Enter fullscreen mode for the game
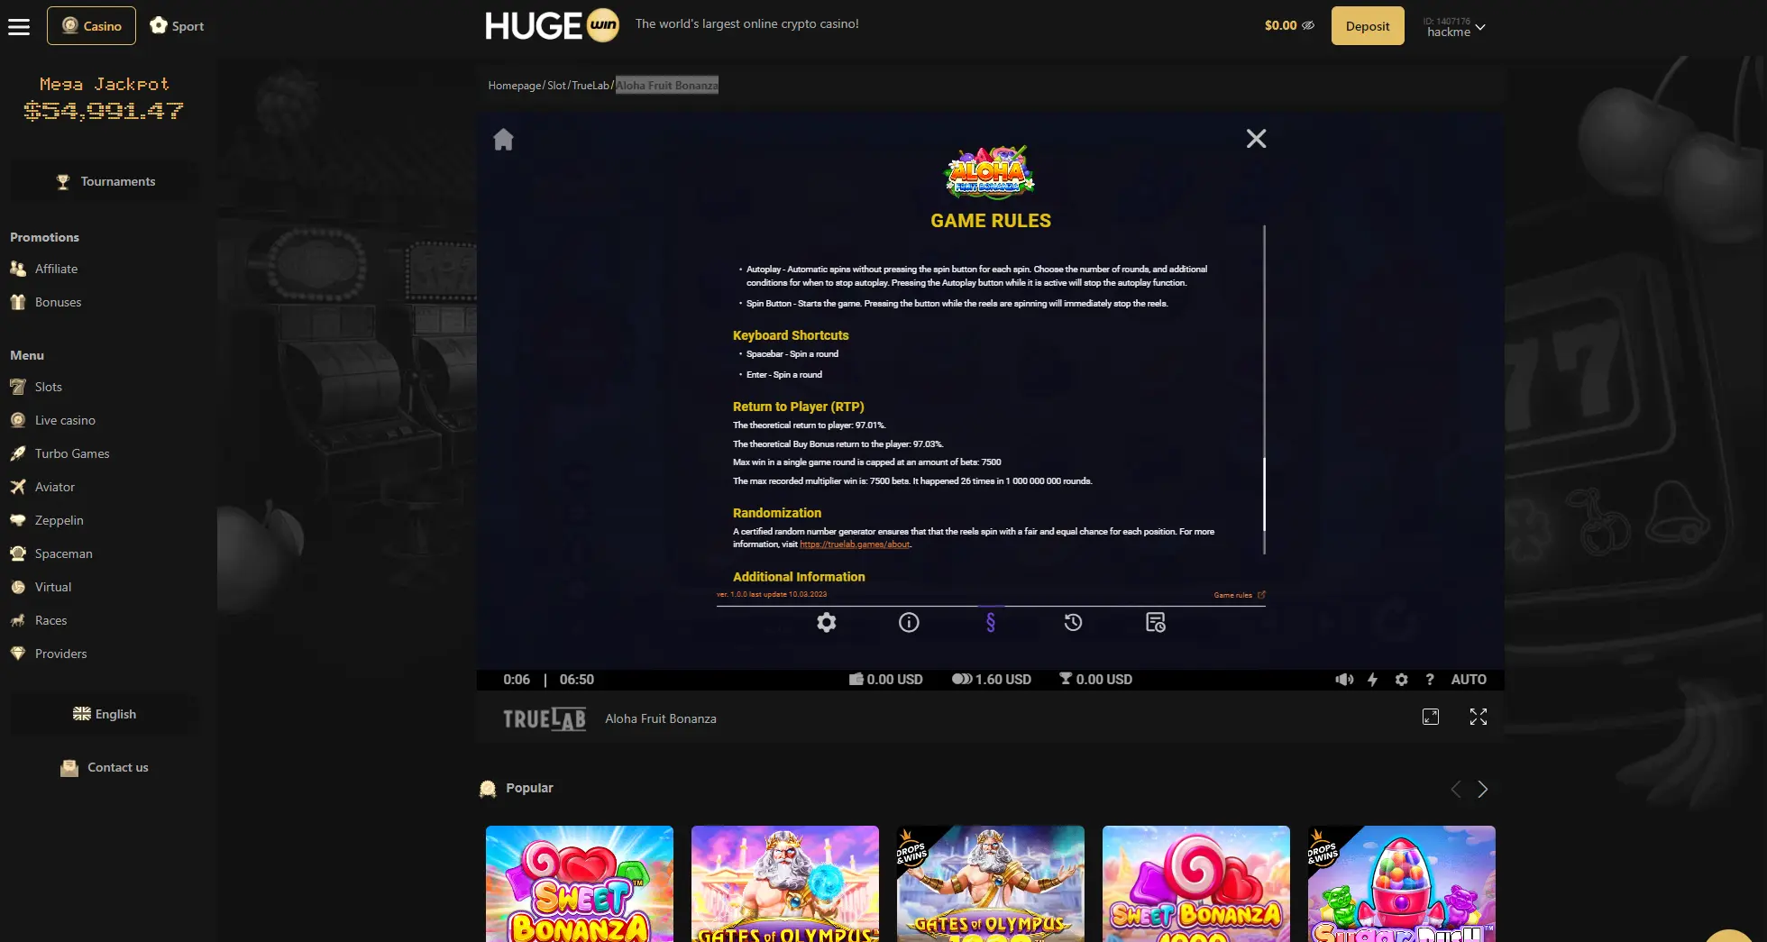1767x942 pixels. coord(1479,717)
